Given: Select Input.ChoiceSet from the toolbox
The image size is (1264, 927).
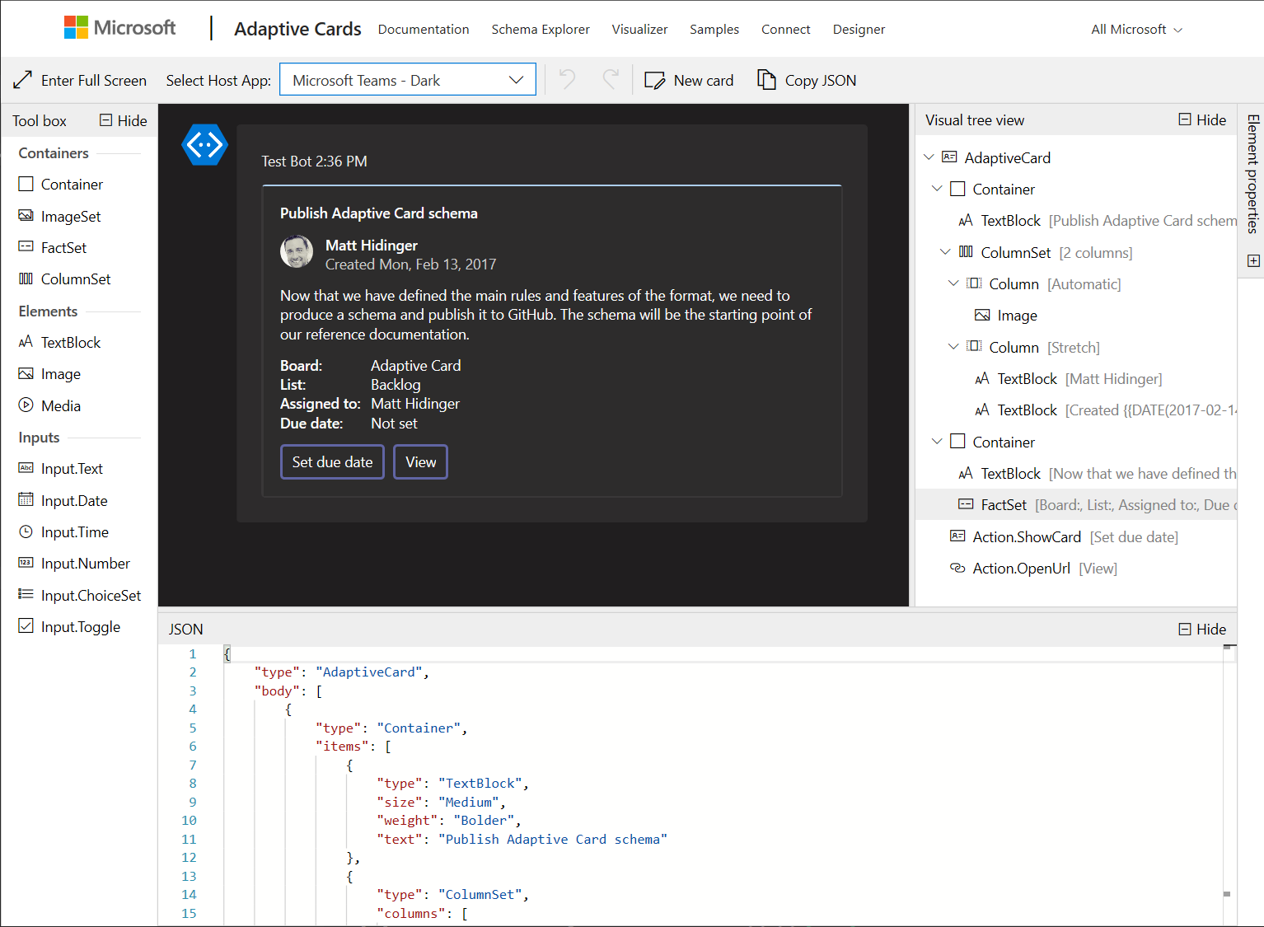Looking at the screenshot, I should 91,595.
